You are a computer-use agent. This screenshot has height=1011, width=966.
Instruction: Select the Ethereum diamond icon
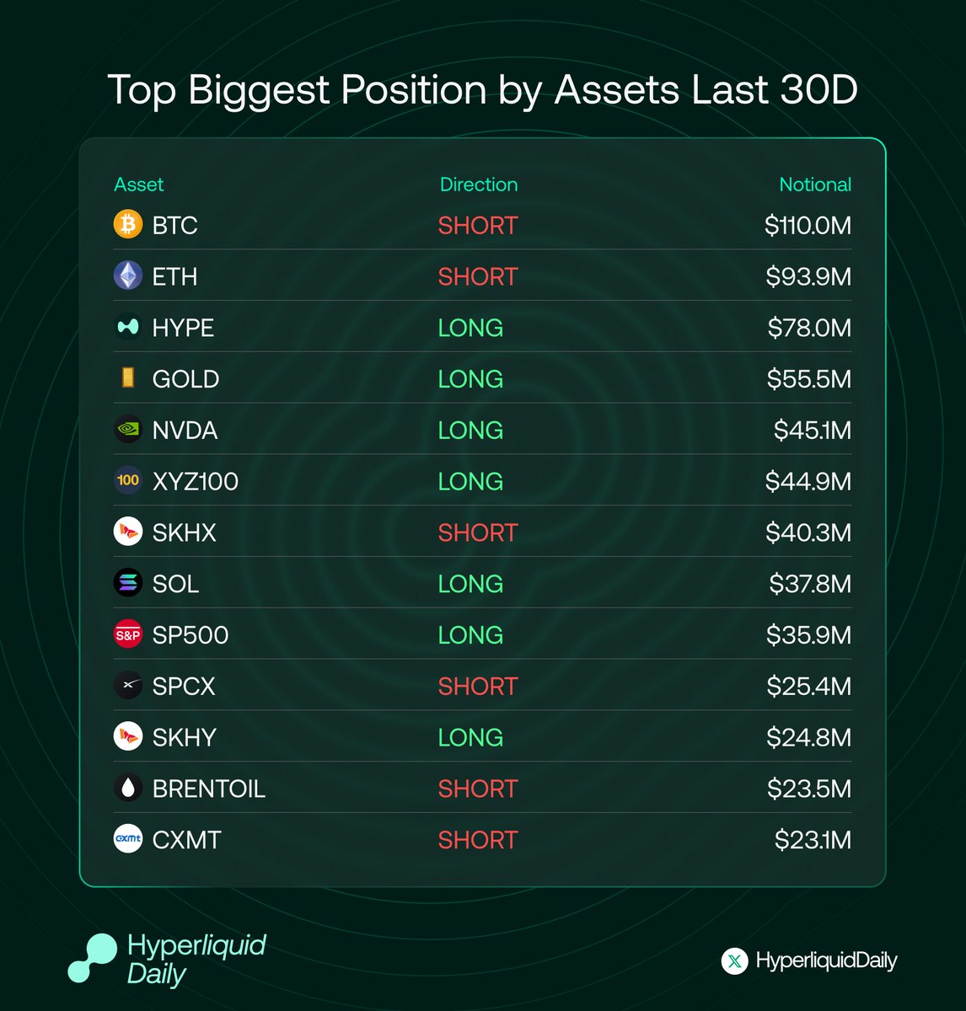(128, 276)
